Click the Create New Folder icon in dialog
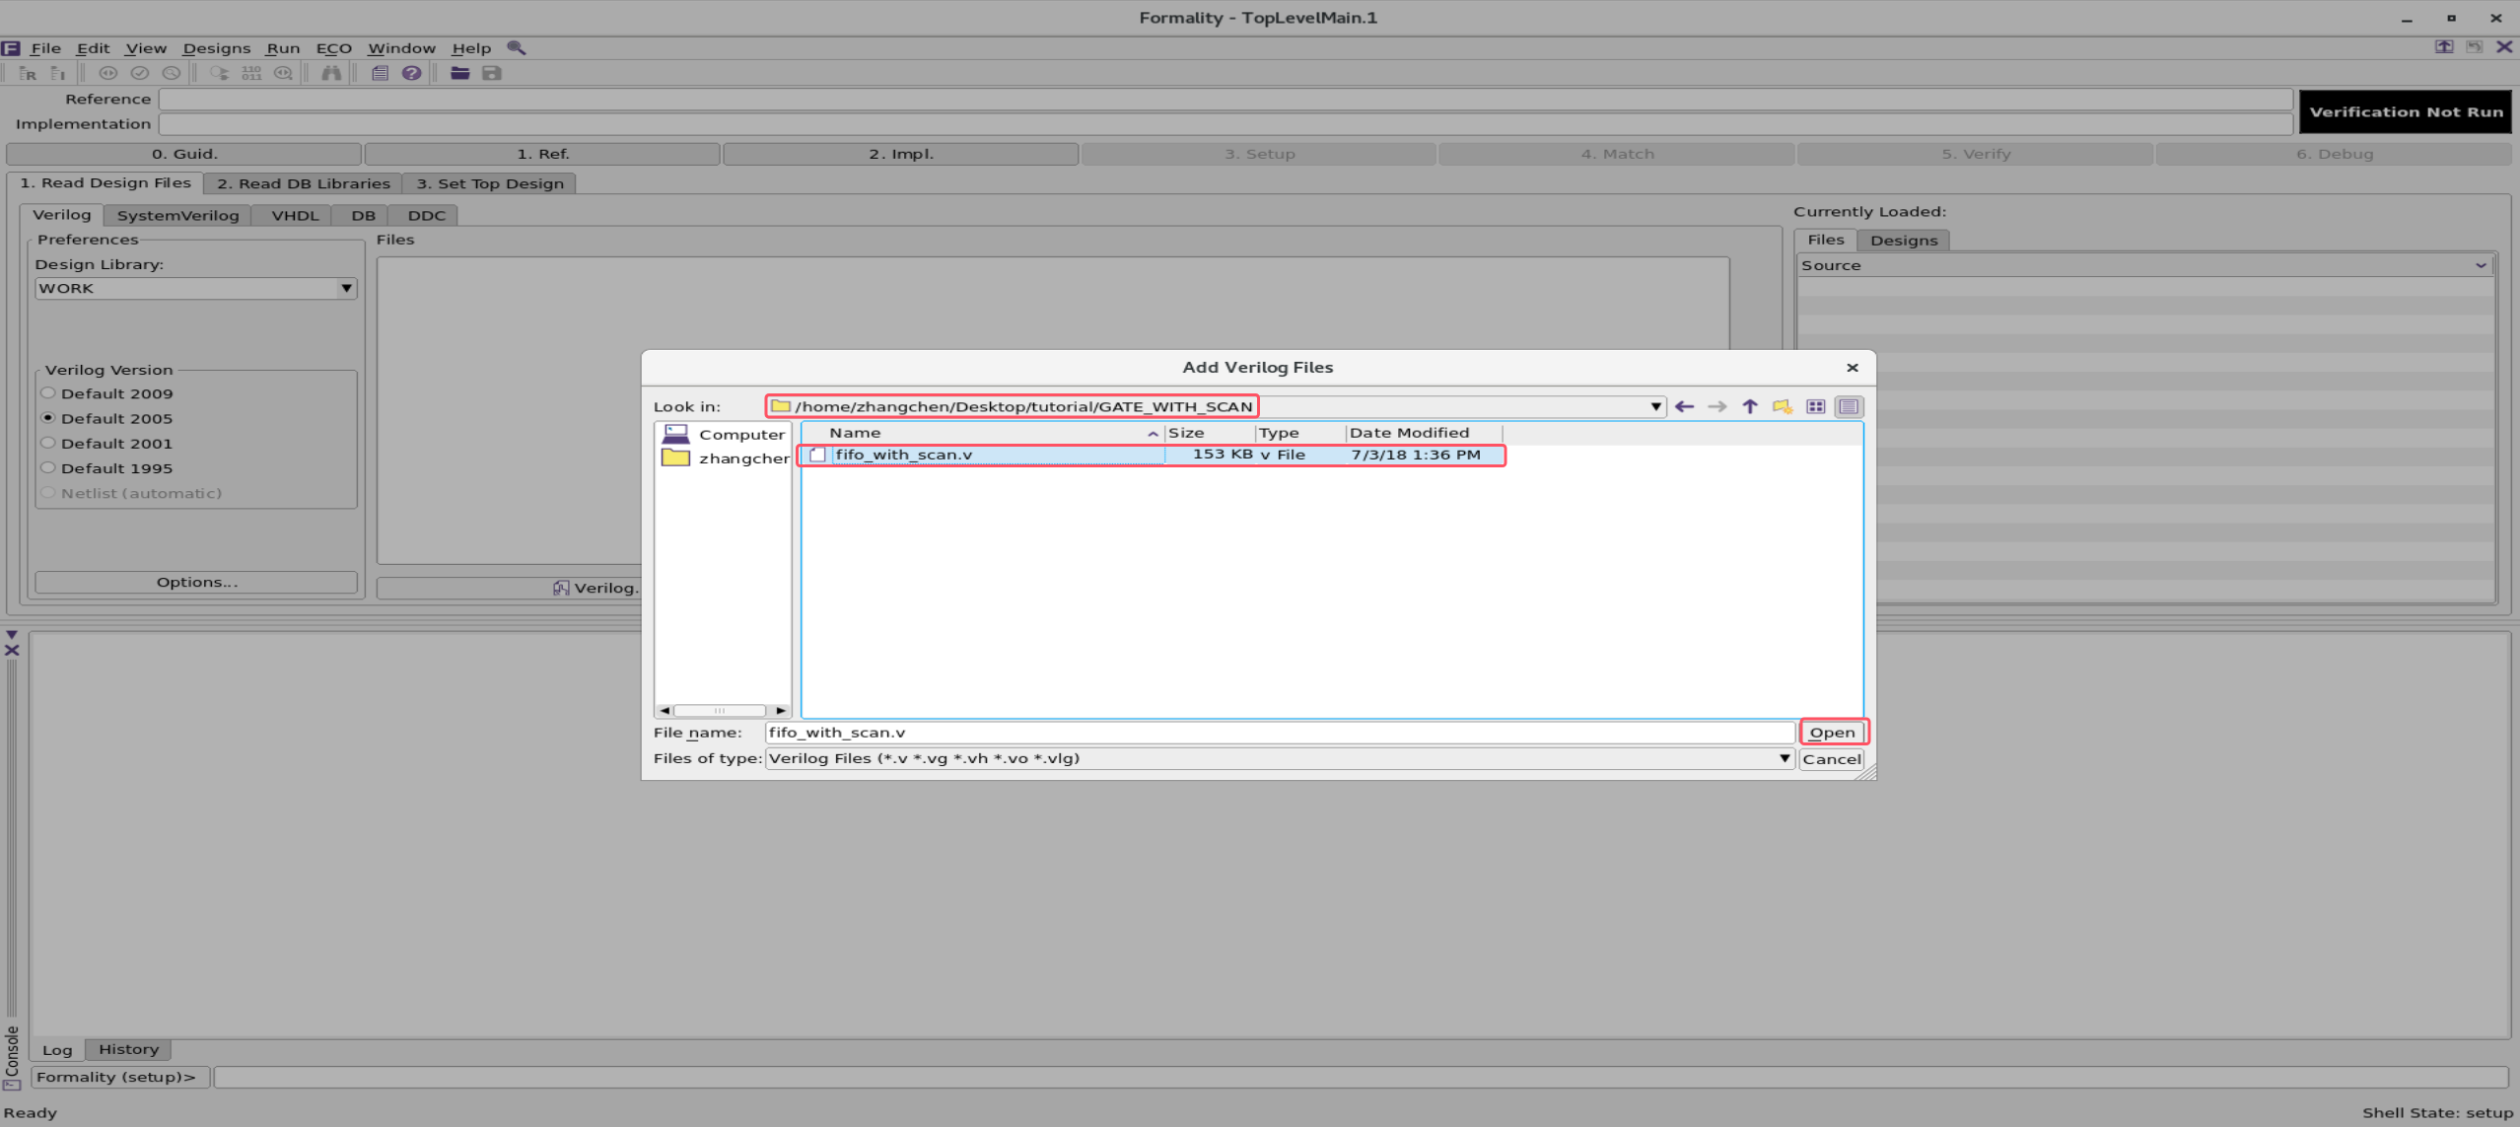This screenshot has height=1127, width=2520. point(1783,406)
